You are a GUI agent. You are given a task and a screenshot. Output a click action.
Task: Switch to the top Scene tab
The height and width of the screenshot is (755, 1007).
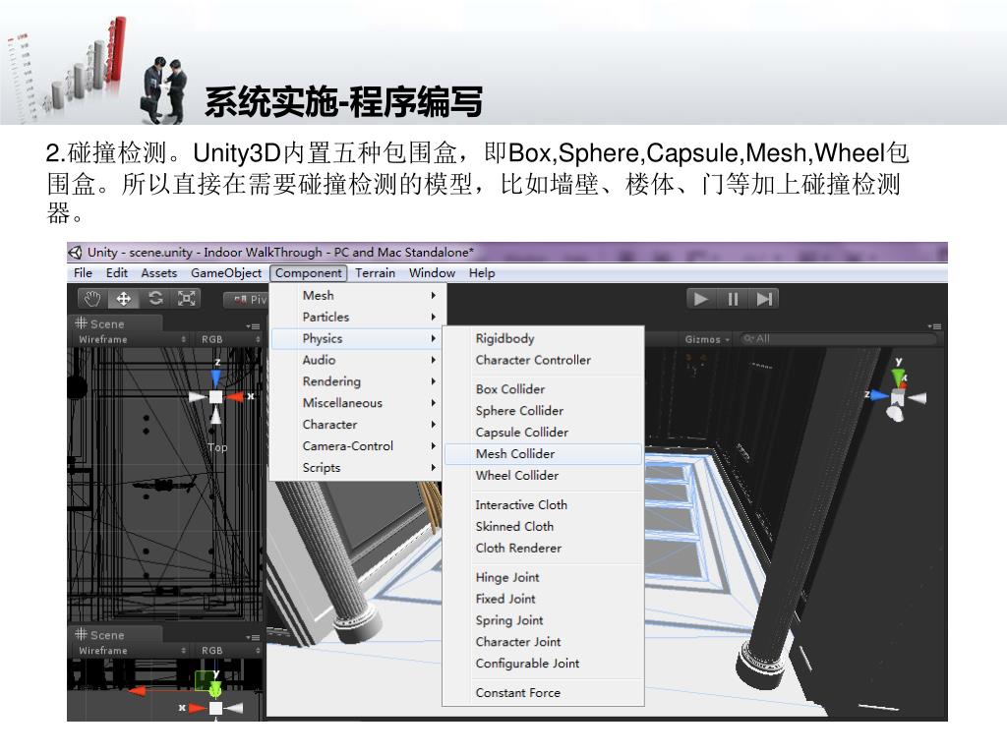115,323
